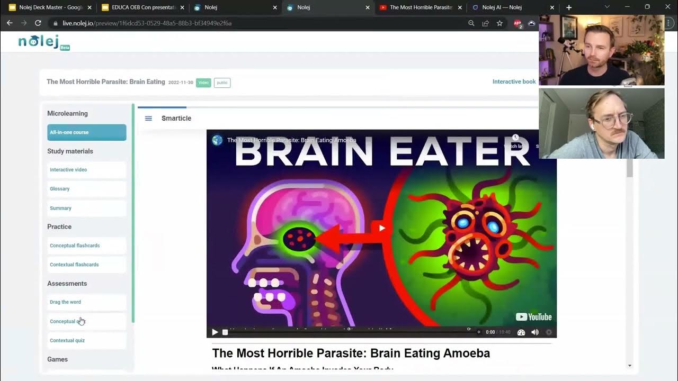
Task: Click the Brain Eater video thumbnail
Action: [381, 233]
